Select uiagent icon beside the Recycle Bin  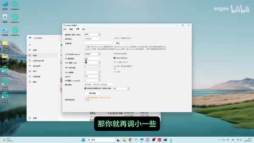(x=15, y=19)
